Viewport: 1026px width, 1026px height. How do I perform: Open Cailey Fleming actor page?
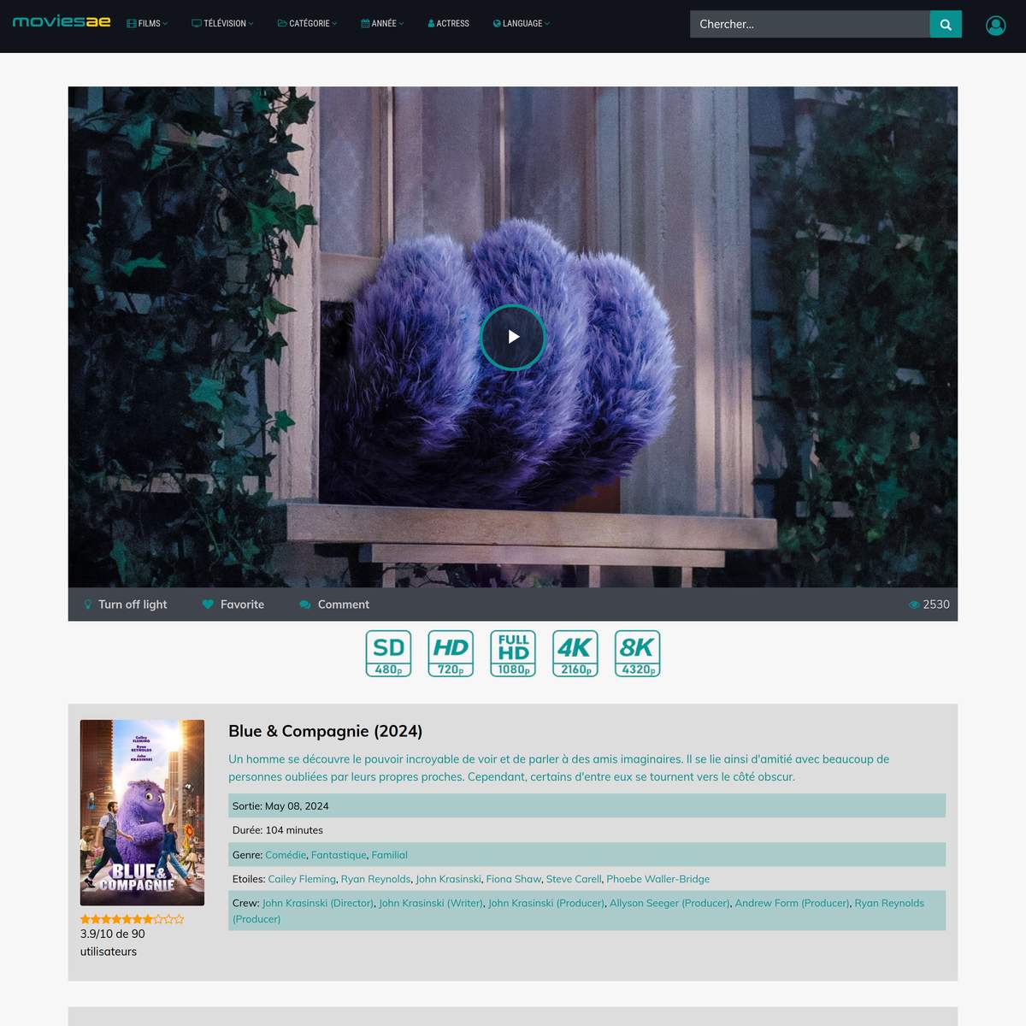(x=302, y=879)
